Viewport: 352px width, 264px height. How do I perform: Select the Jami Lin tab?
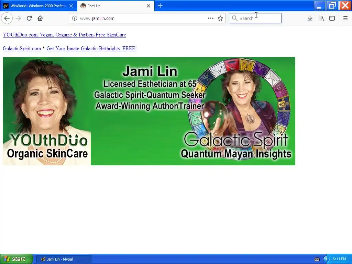point(116,6)
